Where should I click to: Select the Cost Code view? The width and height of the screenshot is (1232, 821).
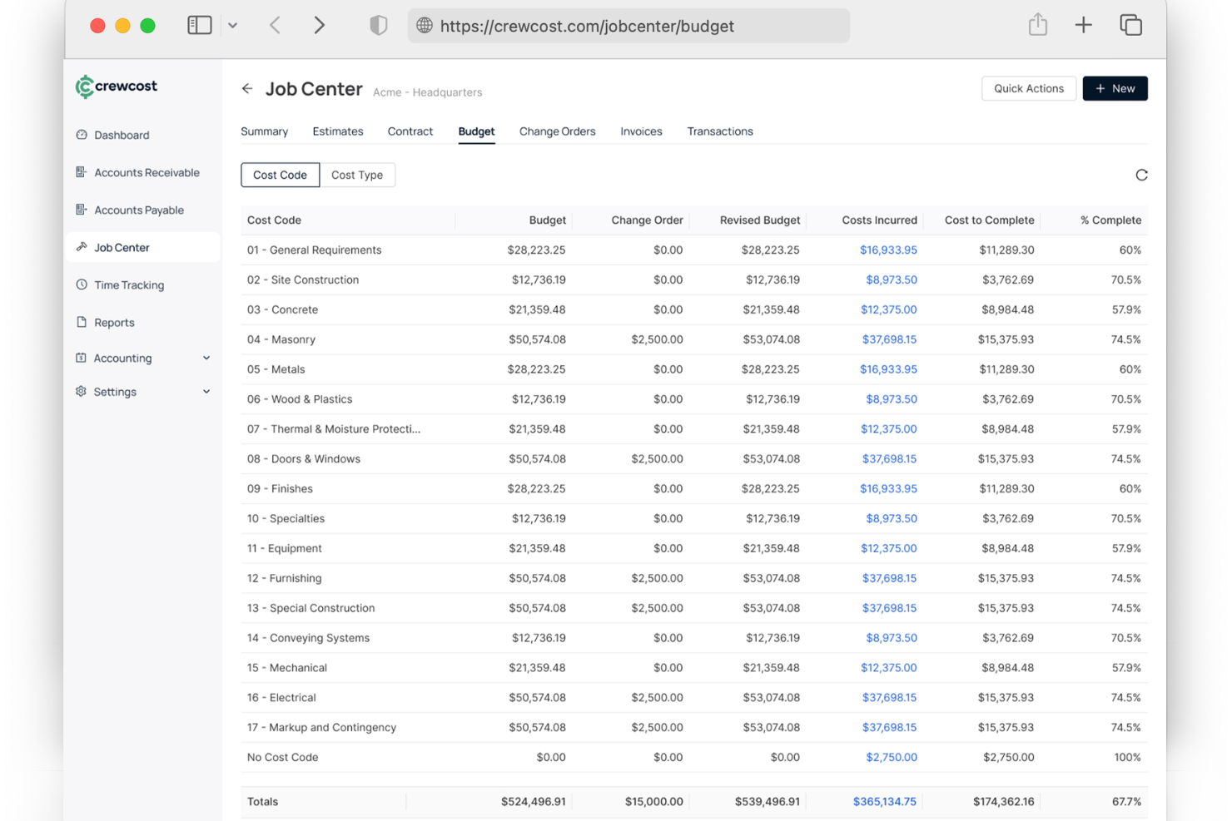click(x=280, y=175)
